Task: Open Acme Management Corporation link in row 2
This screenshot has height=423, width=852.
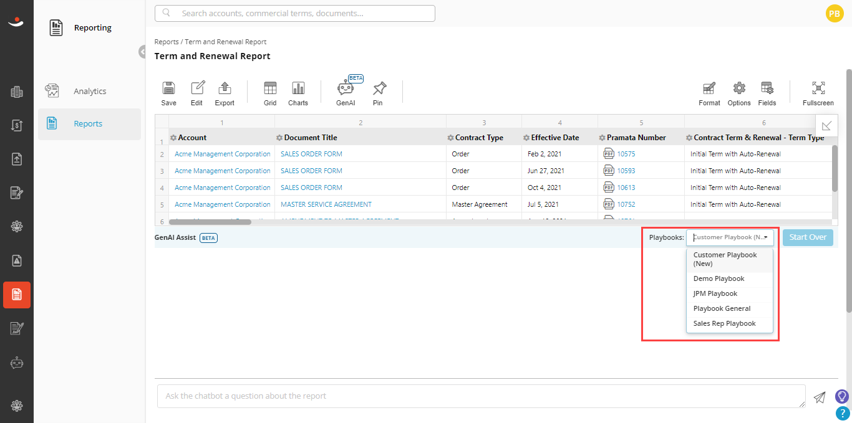Action: point(223,154)
